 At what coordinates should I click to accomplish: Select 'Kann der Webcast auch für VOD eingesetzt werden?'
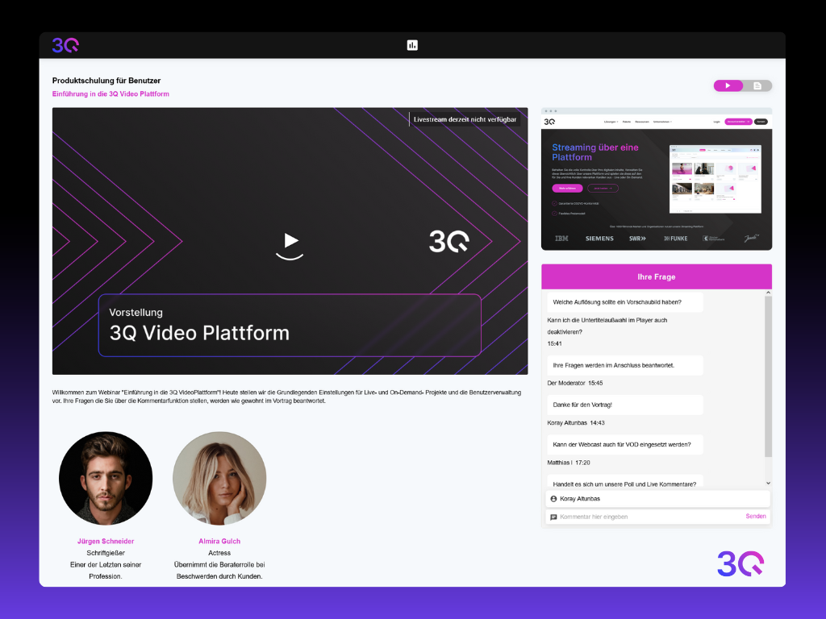625,445
